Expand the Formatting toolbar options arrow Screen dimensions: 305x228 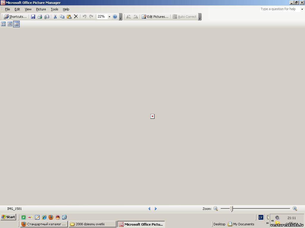[x=200, y=17]
